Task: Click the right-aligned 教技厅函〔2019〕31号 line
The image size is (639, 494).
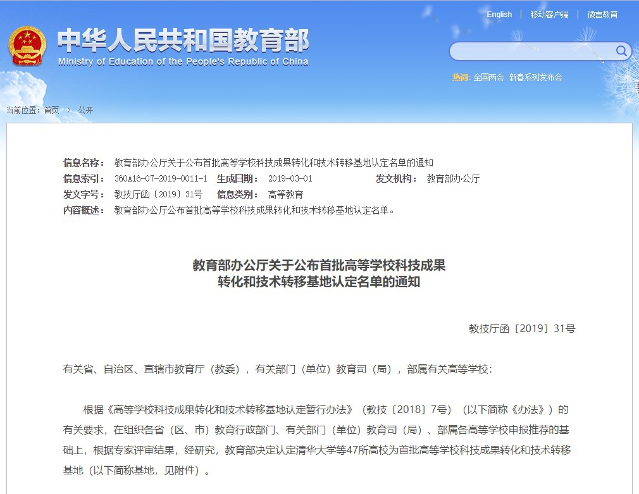Action: point(522,328)
